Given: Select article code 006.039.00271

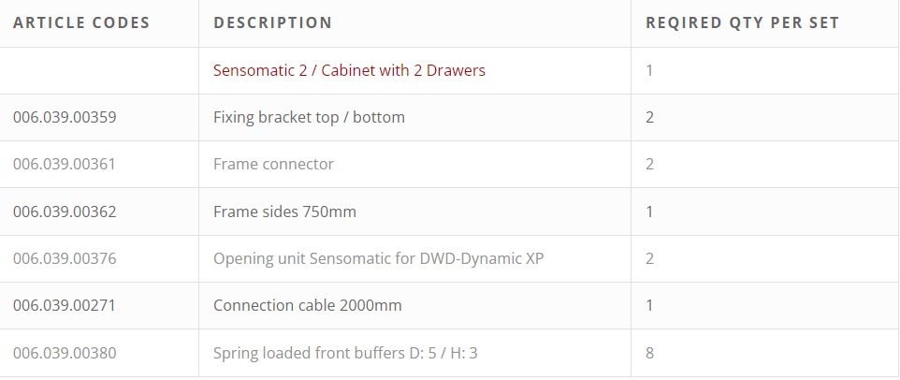Looking at the screenshot, I should [x=65, y=305].
